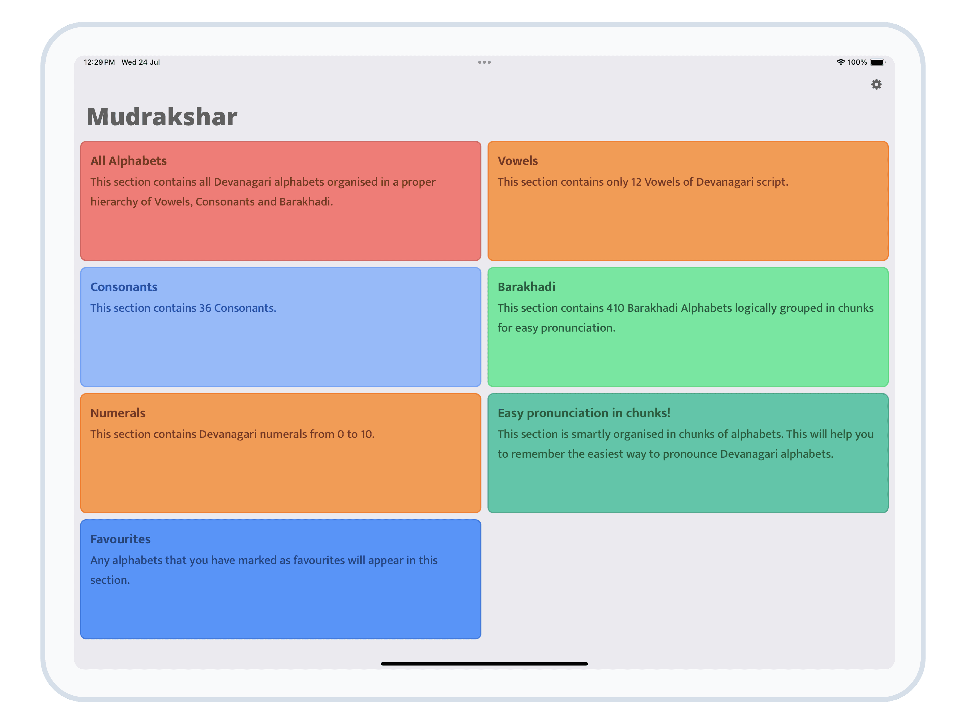This screenshot has height=724, width=966.
Task: Click the Wed 24 Jul date
Action: [140, 62]
